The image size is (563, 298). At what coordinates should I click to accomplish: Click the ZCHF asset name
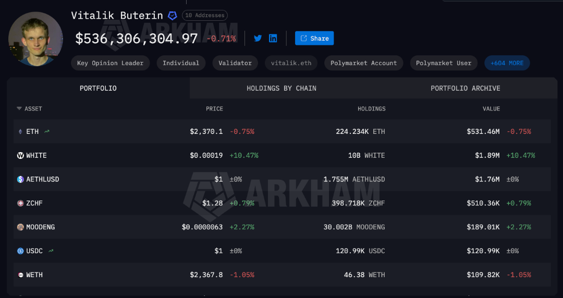point(34,203)
